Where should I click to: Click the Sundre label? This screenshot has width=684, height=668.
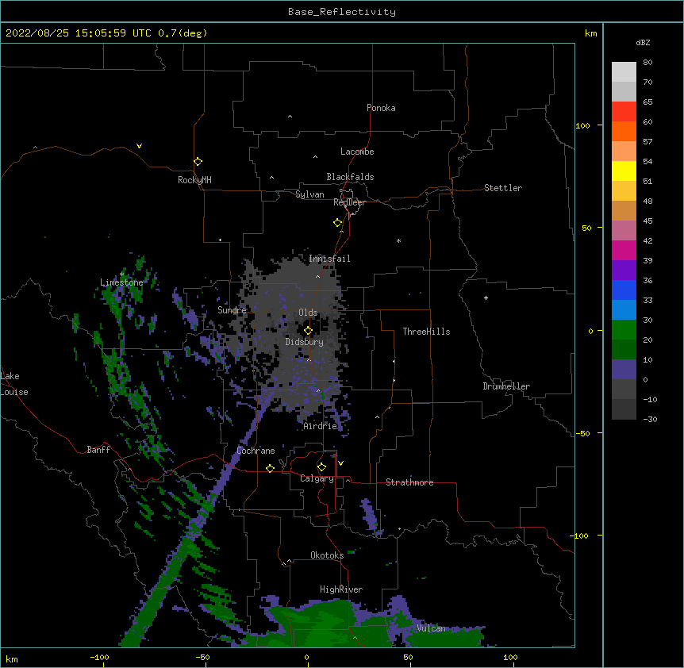pyautogui.click(x=232, y=310)
